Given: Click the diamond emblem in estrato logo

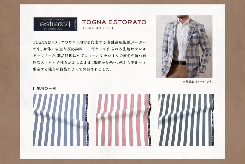Looking at the screenshot, I should coord(70,24).
